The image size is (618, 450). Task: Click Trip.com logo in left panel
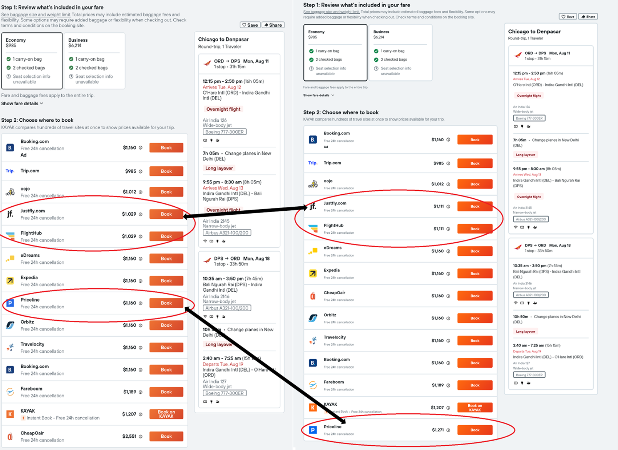click(x=10, y=171)
